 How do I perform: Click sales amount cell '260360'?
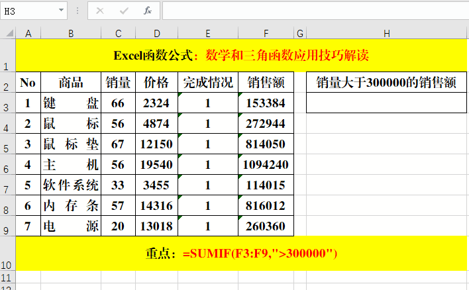pyautogui.click(x=266, y=226)
